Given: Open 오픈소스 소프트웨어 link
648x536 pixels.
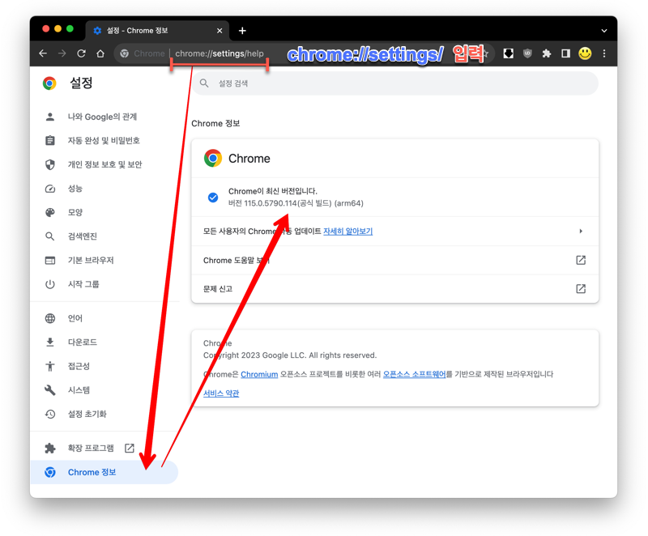Looking at the screenshot, I should [x=414, y=374].
